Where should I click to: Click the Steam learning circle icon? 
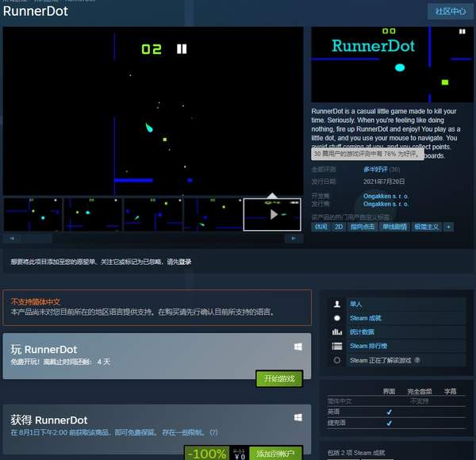pos(337,361)
